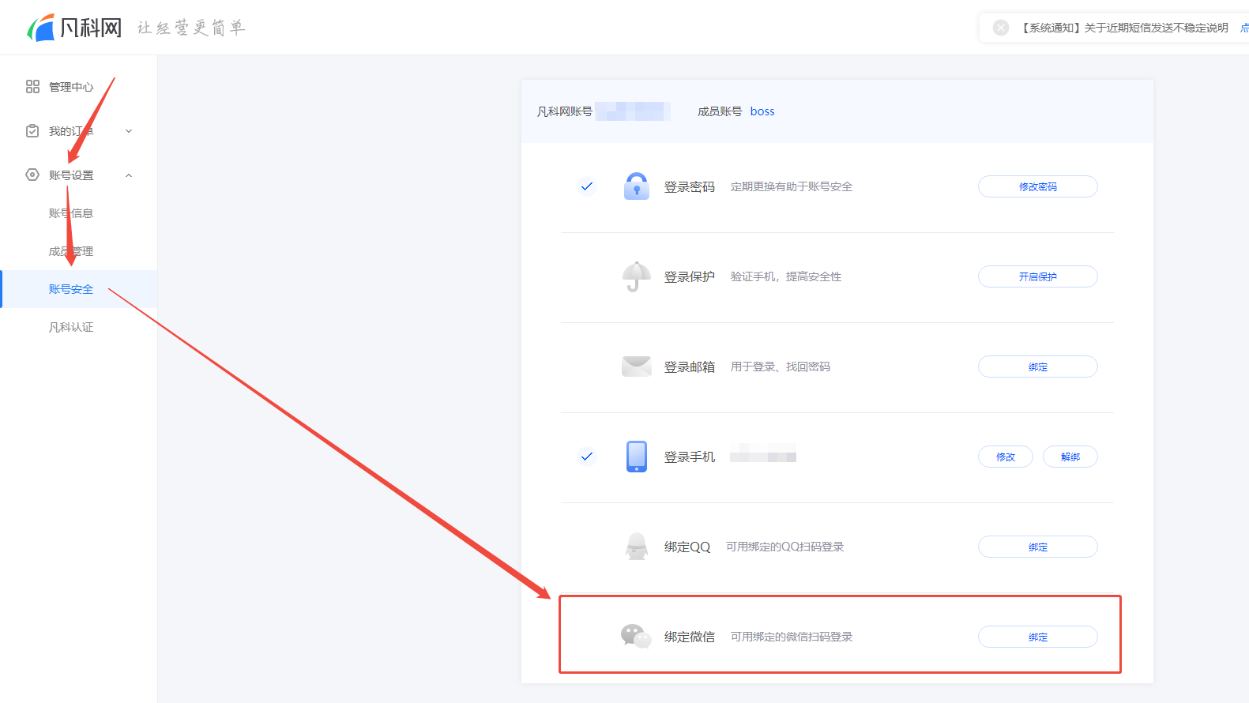Click the 解绑 button for 登录手机
1249x703 pixels.
(x=1070, y=457)
